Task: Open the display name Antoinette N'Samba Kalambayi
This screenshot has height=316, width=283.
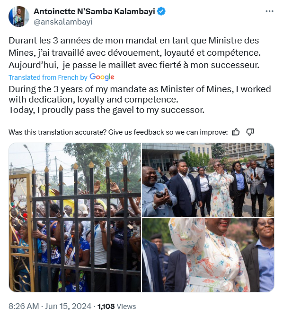Action: 94,11
